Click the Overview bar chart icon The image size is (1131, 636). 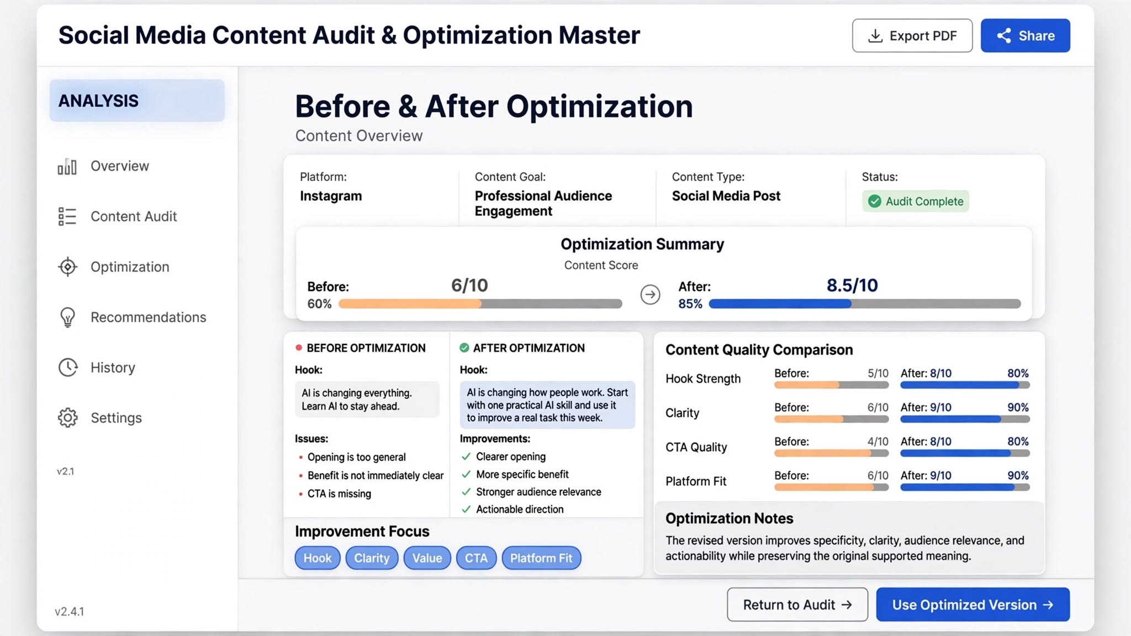pyautogui.click(x=67, y=166)
